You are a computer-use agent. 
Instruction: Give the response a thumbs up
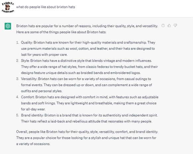[x=169, y=25]
